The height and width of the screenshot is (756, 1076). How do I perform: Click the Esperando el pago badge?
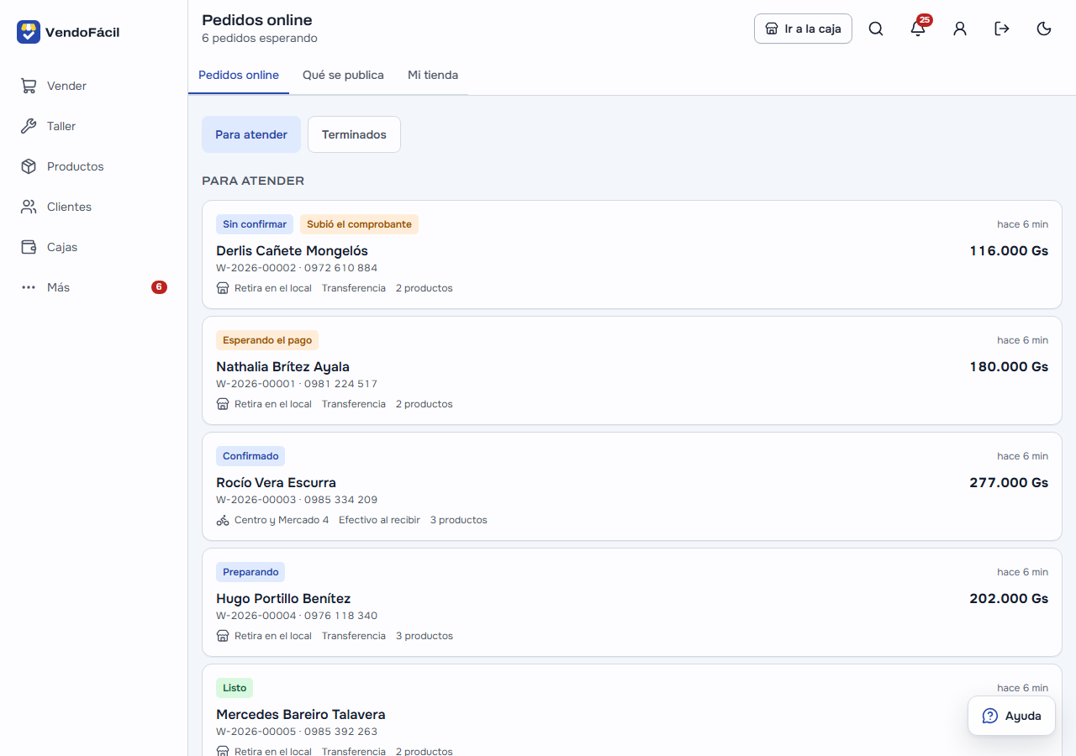pyautogui.click(x=267, y=340)
